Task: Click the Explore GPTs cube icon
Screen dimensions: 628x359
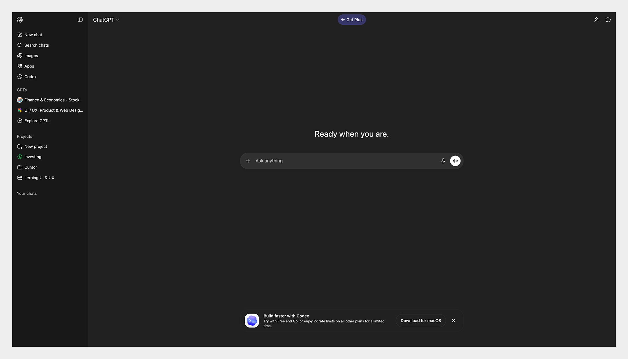Action: [x=20, y=121]
